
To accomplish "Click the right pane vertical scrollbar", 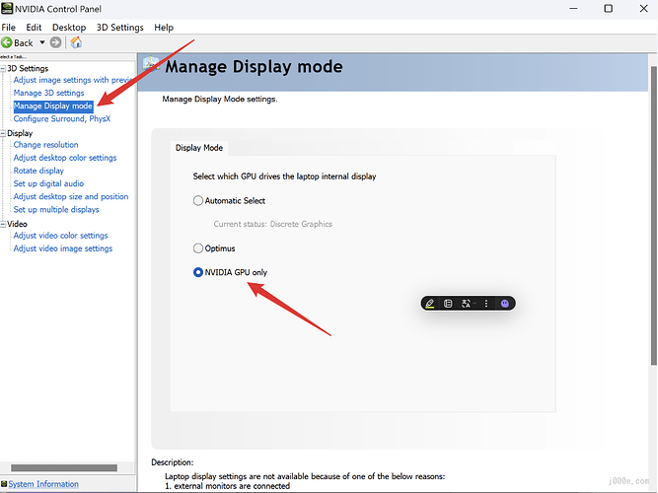I will pyautogui.click(x=653, y=216).
